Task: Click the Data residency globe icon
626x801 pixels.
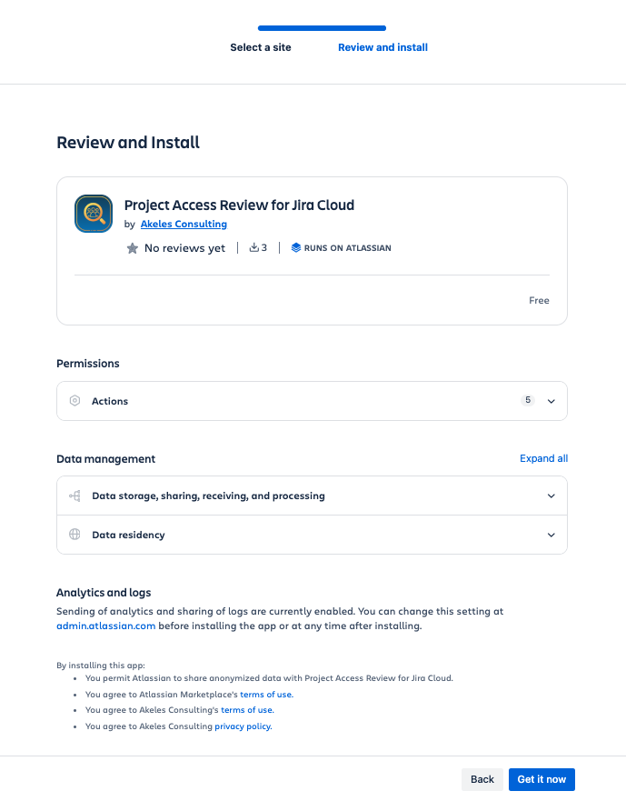Action: click(75, 535)
